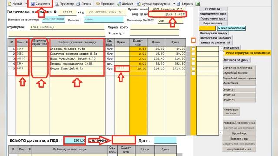The width and height of the screenshot is (278, 156).
Task: Tick the checkbox for Водка Грин Дей row
Action: click(193, 68)
